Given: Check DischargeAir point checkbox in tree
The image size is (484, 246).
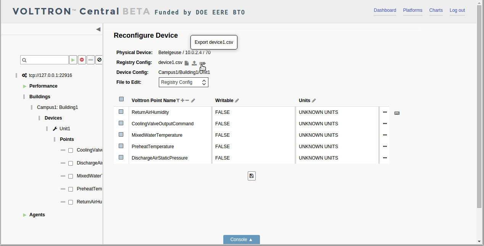Looking at the screenshot, I should (x=71, y=163).
